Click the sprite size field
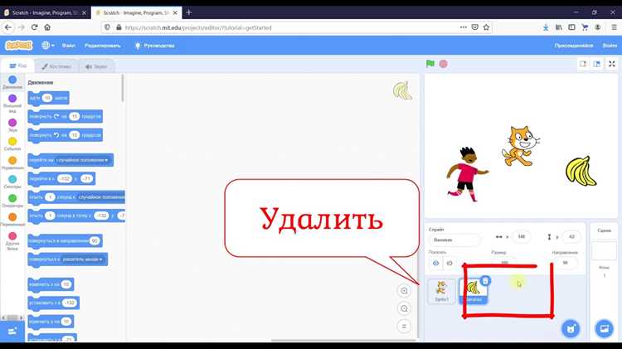The width and height of the screenshot is (622, 349). coord(504,262)
